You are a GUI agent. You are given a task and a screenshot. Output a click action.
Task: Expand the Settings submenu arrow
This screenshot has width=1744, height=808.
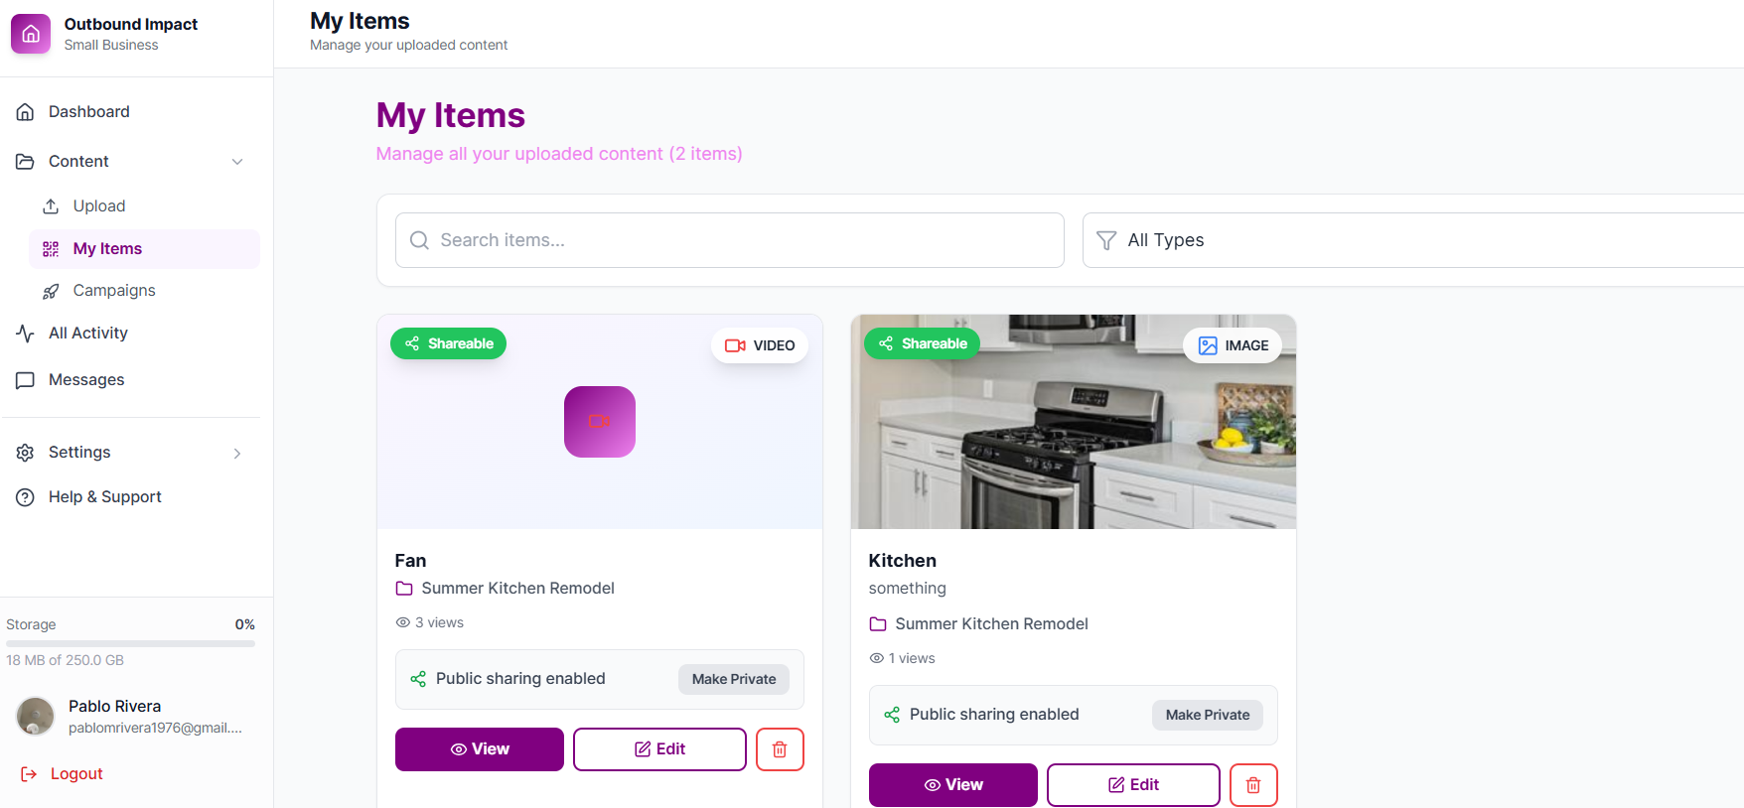tap(237, 453)
